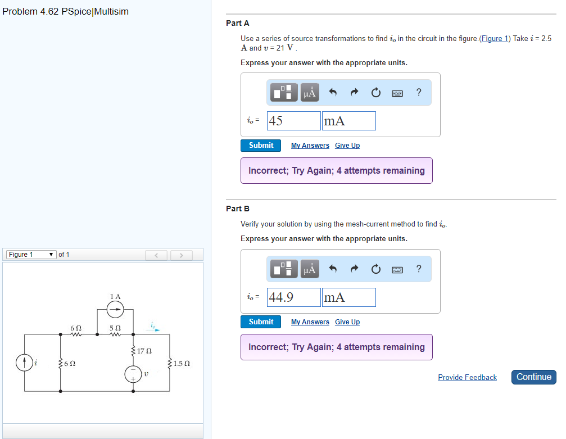Open the on-screen keyboard icon in Part A
Image resolution: width=566 pixels, height=439 pixels.
pyautogui.click(x=397, y=92)
